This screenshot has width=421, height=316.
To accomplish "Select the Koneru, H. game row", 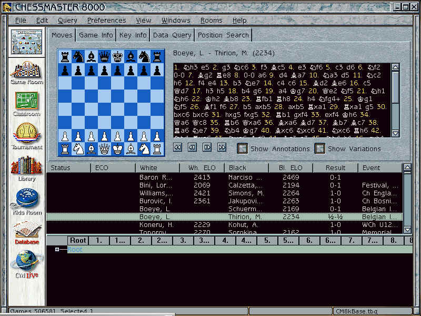I will (x=156, y=225).
